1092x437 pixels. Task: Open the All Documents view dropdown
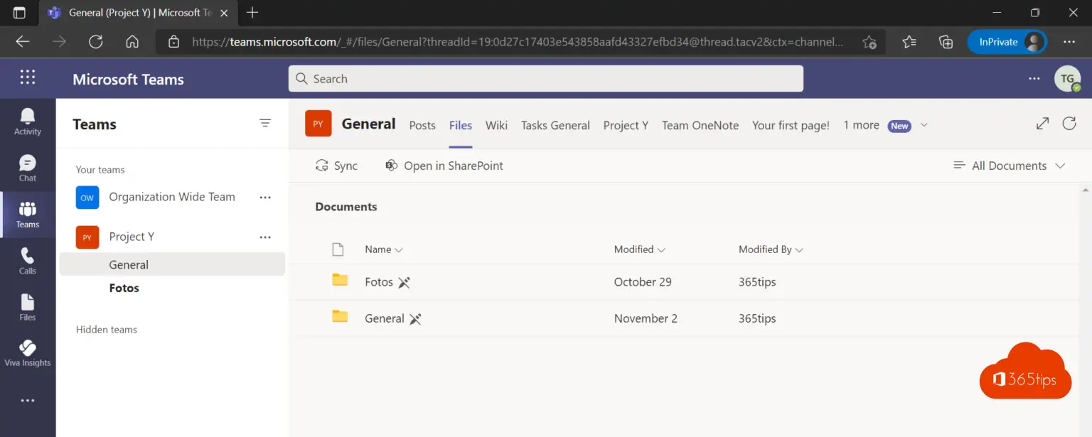pyautogui.click(x=1009, y=165)
